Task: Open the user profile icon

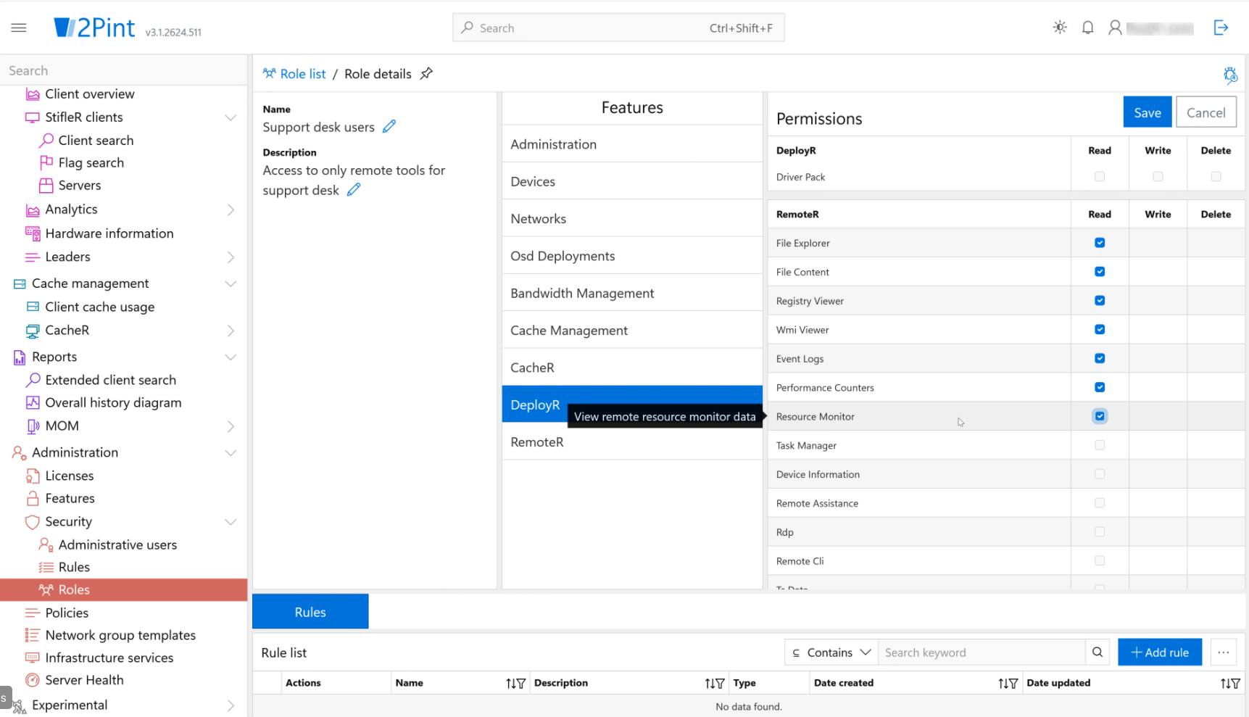Action: pos(1115,28)
